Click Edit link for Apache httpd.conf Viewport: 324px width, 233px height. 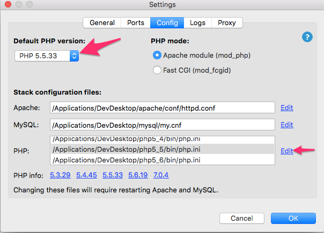(286, 107)
